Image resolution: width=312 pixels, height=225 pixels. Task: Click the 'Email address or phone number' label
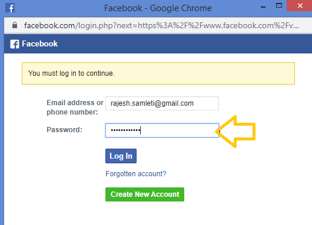click(75, 108)
